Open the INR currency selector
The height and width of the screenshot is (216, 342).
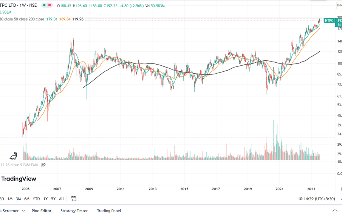(x=339, y=5)
